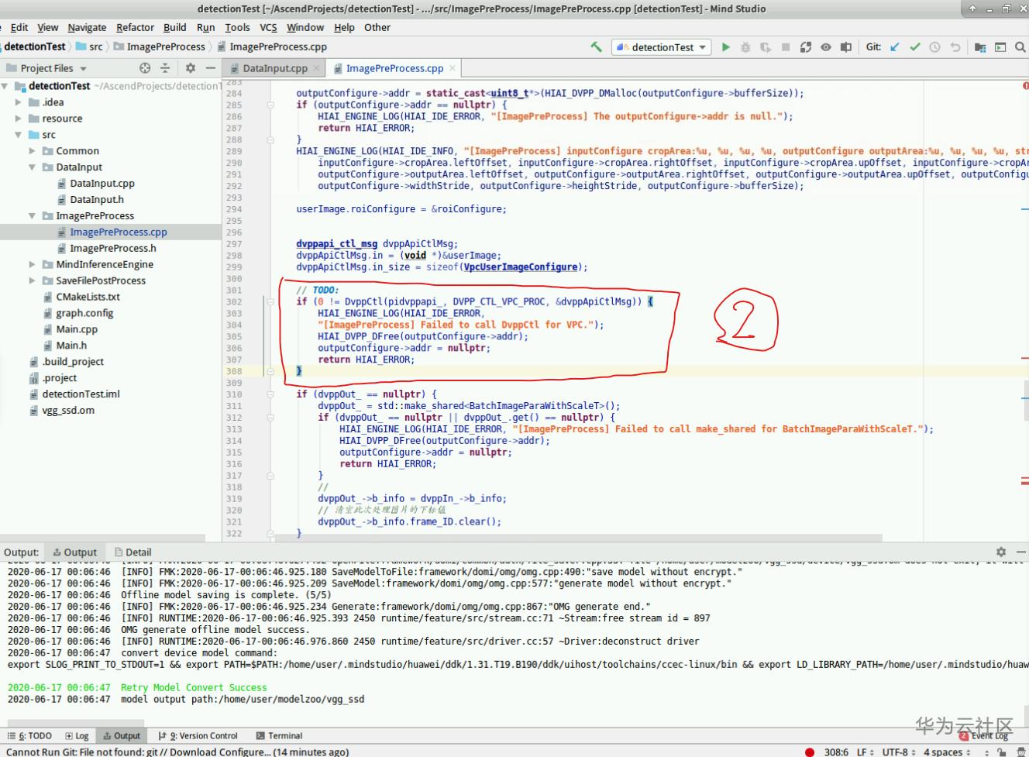Open the Build menu
The height and width of the screenshot is (757, 1029).
click(175, 27)
